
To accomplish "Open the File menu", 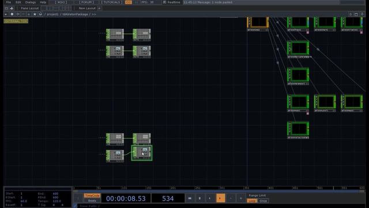I will point(9,2).
